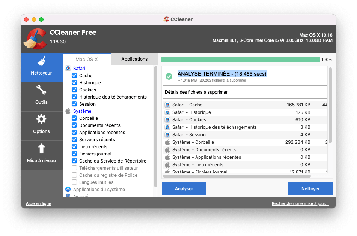Collapse the Système category heading
The image size is (357, 236).
[x=82, y=111]
